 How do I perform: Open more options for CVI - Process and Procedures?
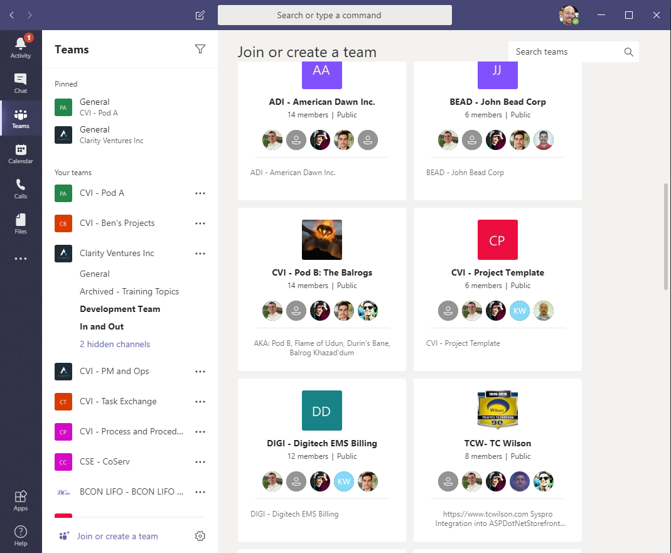point(200,431)
